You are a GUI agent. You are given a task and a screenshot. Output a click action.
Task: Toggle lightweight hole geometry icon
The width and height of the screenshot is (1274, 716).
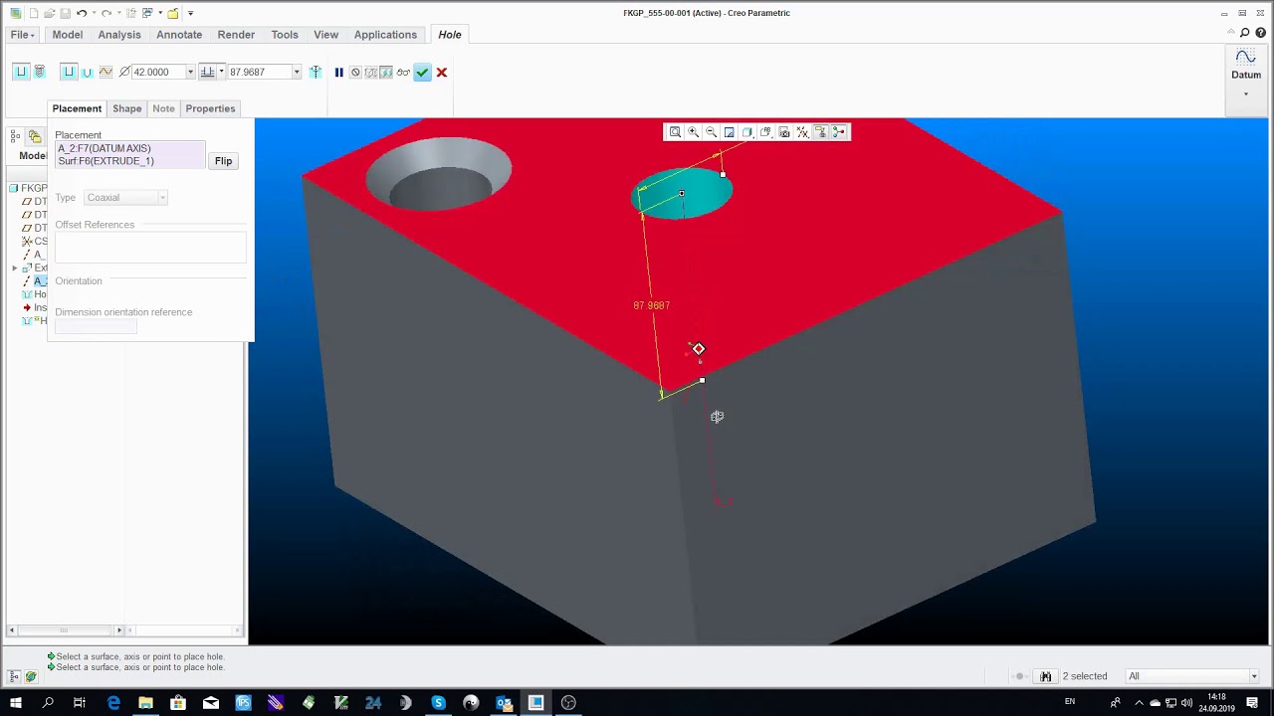click(316, 72)
